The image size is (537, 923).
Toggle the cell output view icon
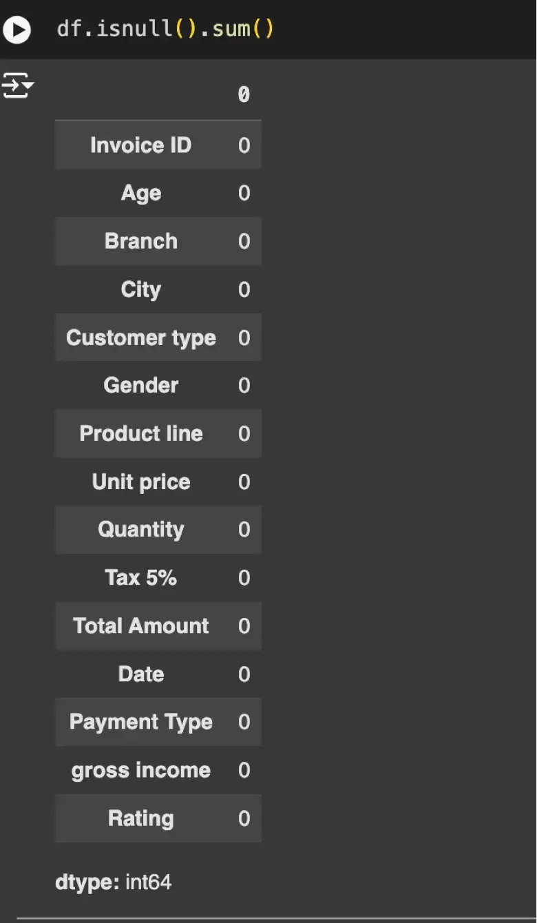17,85
